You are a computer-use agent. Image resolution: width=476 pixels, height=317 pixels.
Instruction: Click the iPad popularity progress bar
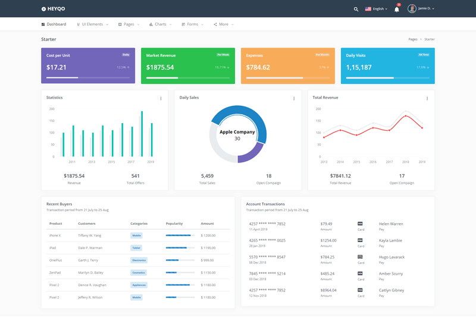click(x=180, y=247)
